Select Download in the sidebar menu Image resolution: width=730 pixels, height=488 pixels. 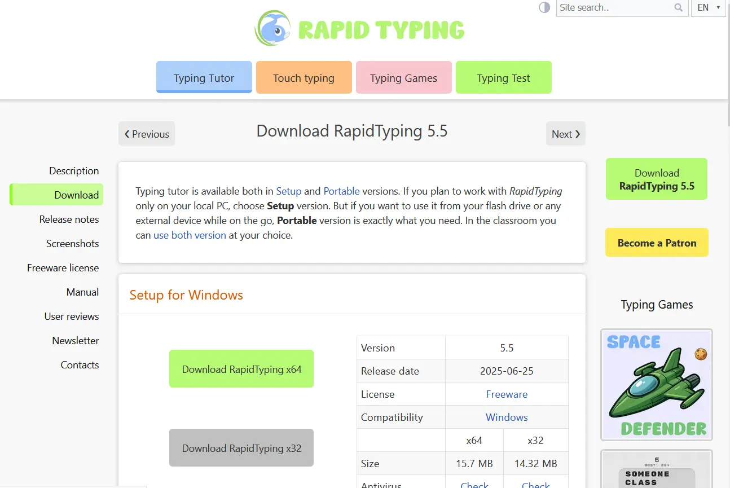57,195
